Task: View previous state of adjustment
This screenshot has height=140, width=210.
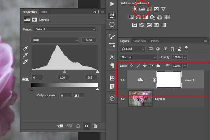Action: pos(69,126)
